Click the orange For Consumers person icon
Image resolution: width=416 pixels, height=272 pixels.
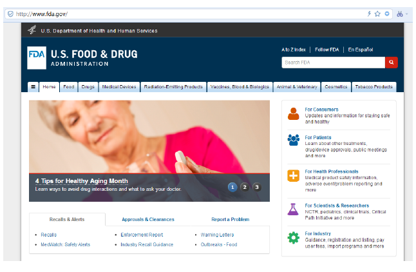click(x=294, y=114)
